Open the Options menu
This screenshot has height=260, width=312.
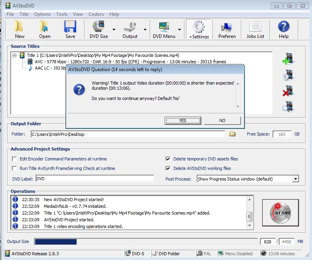42,14
